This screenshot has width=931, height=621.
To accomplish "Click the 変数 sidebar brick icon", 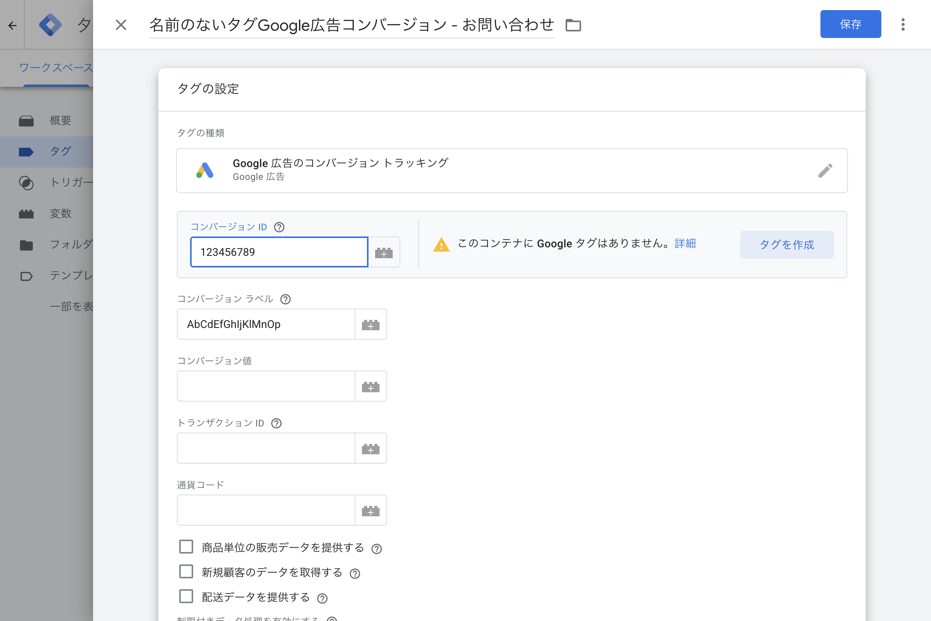I will click(26, 214).
